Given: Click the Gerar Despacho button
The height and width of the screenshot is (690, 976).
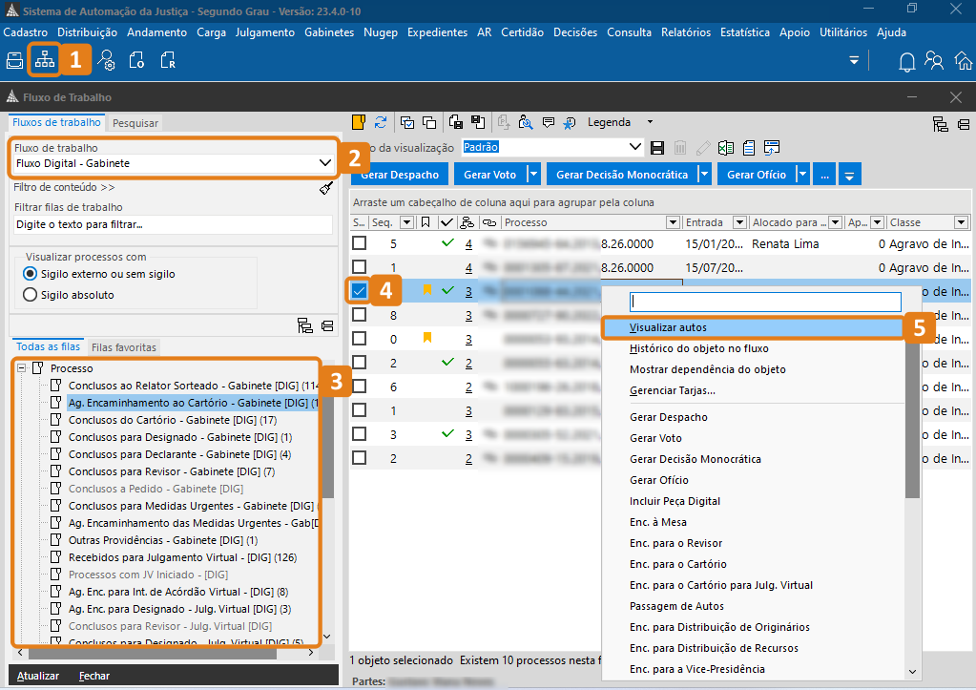Looking at the screenshot, I should pos(400,175).
